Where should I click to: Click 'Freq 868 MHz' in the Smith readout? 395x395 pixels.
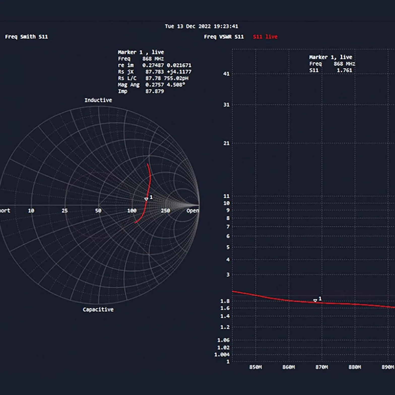tap(141, 59)
